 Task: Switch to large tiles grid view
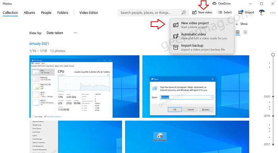pos(237,33)
